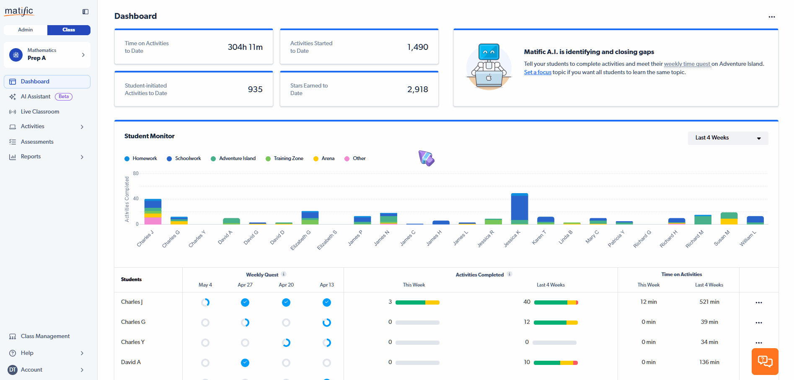Toggle Adventure Island series in legend
Viewport: 794px width, 380px height.
[233, 159]
